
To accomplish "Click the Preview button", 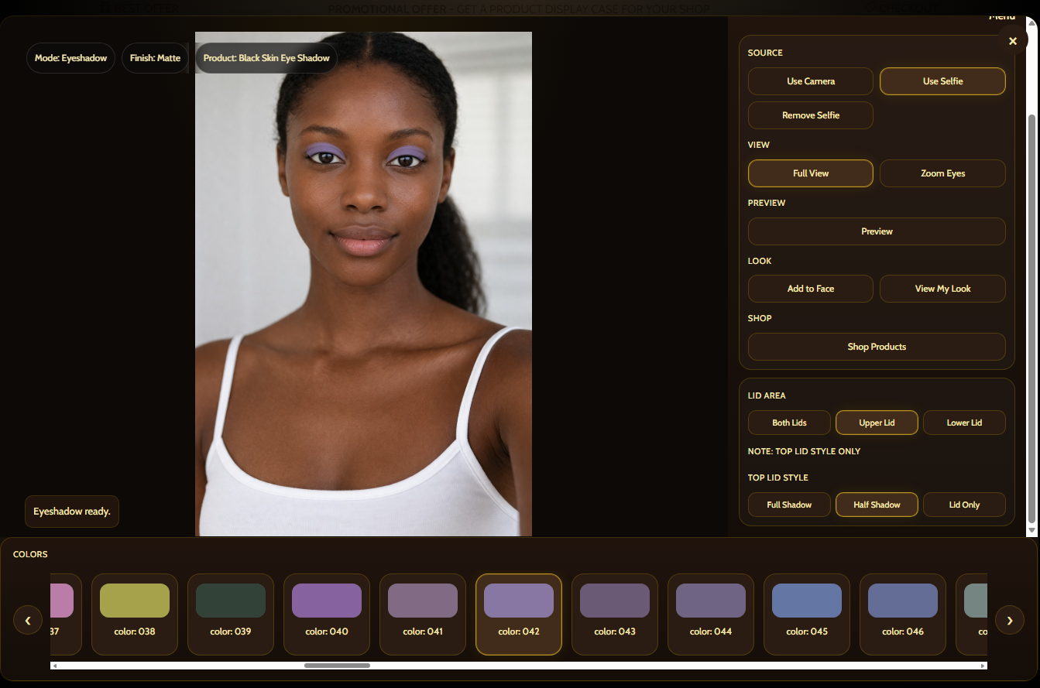I will (877, 231).
